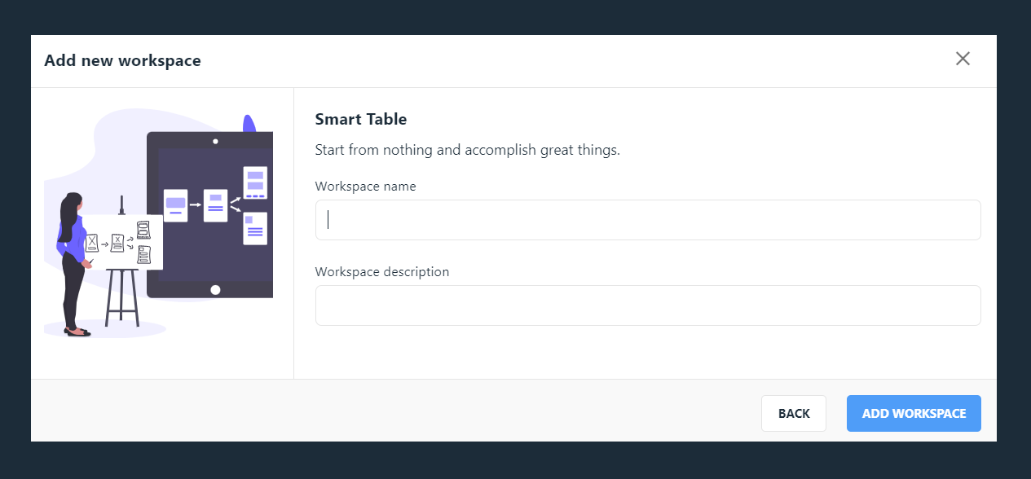Click the lower-right document box on tablet

(x=255, y=228)
